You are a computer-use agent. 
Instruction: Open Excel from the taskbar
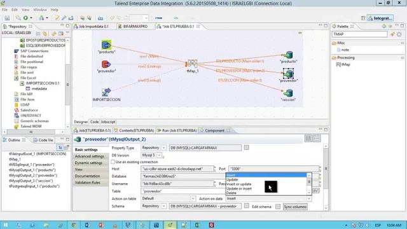[x=197, y=225]
